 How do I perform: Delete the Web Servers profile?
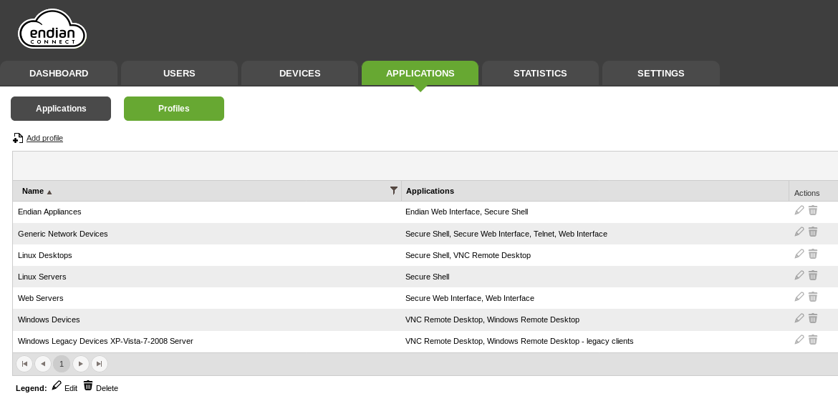813,297
